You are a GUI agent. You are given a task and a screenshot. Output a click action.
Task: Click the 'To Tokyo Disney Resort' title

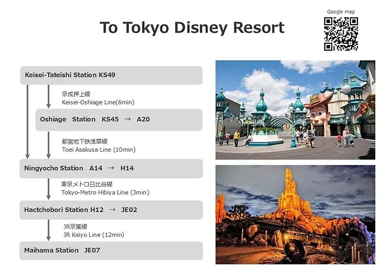(192, 28)
